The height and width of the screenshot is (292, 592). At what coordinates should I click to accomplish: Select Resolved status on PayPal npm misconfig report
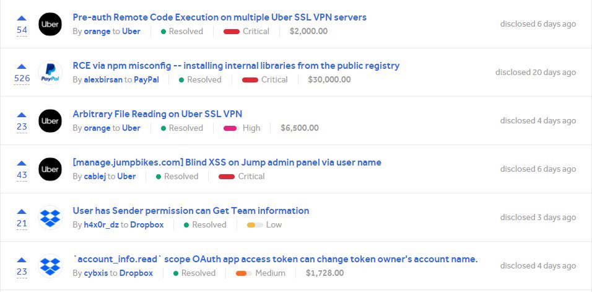point(200,80)
